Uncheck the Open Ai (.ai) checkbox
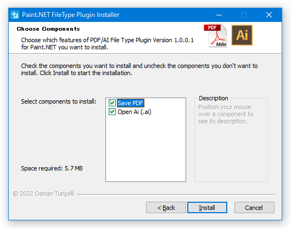The width and height of the screenshot is (291, 228). (x=112, y=112)
